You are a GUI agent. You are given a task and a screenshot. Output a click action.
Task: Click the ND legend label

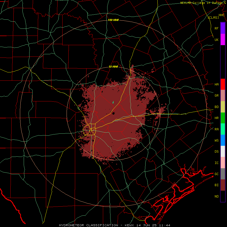coord(217,196)
